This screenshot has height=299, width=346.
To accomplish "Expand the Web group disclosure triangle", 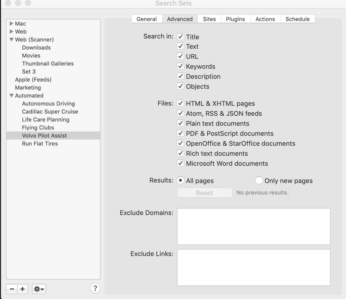I will pyautogui.click(x=11, y=31).
